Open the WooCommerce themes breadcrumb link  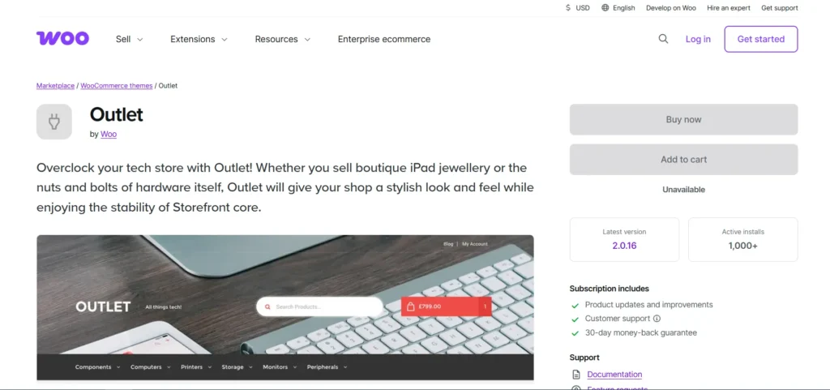coord(117,86)
